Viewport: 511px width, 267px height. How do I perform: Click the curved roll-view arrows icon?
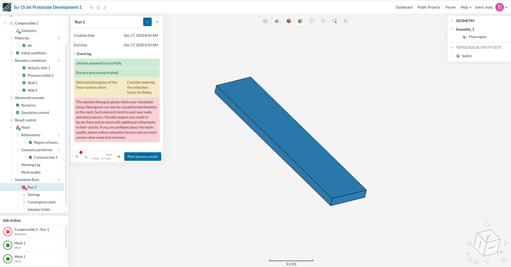point(472,257)
